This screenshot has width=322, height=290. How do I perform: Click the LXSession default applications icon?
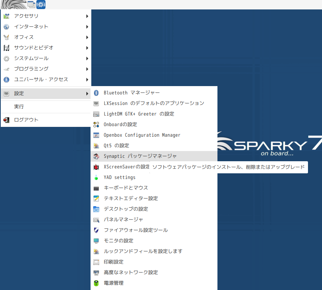[96, 103]
